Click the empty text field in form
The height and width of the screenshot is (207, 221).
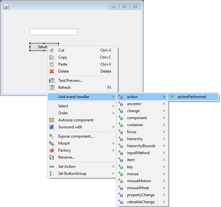tap(54, 32)
